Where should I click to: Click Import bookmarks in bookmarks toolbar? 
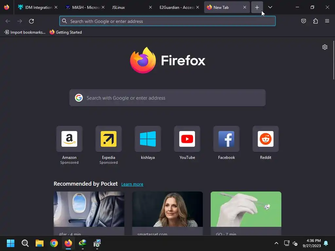25,32
